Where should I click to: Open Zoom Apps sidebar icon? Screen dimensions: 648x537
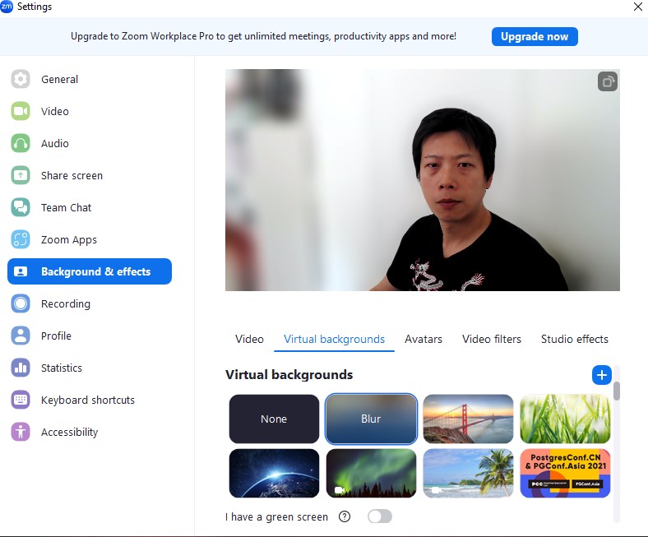[21, 240]
